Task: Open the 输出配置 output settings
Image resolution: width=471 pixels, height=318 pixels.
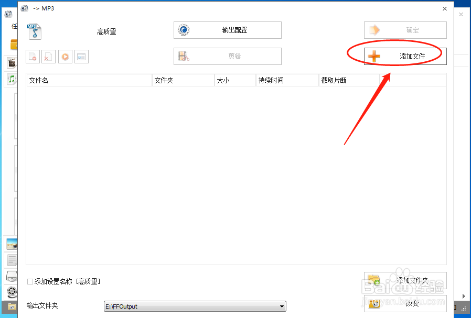Action: [227, 30]
